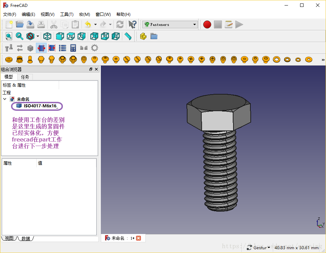Click the Paste clipboard icon
Image resolution: width=326 pixels, height=253 pixels.
click(x=75, y=25)
